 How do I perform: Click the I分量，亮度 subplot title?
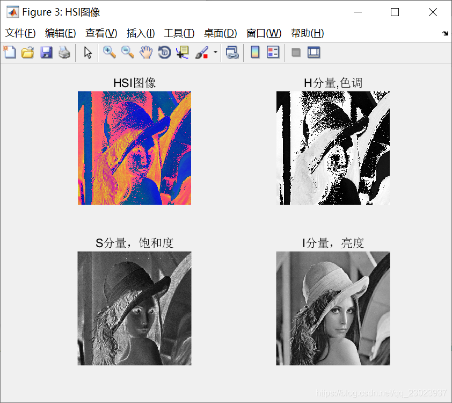point(333,243)
